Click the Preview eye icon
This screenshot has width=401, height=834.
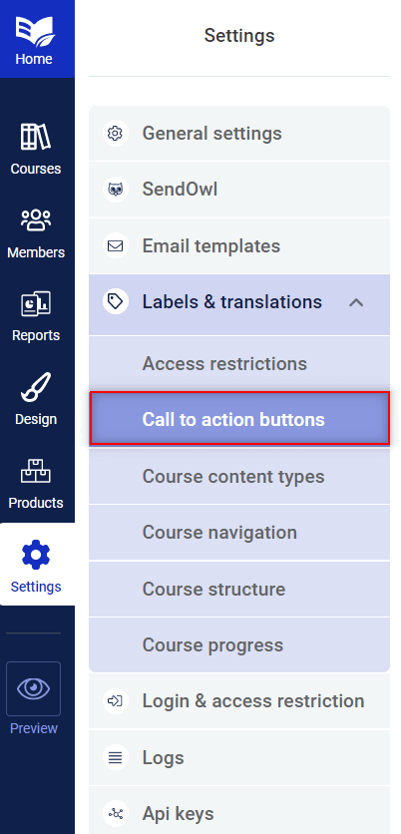point(34,688)
